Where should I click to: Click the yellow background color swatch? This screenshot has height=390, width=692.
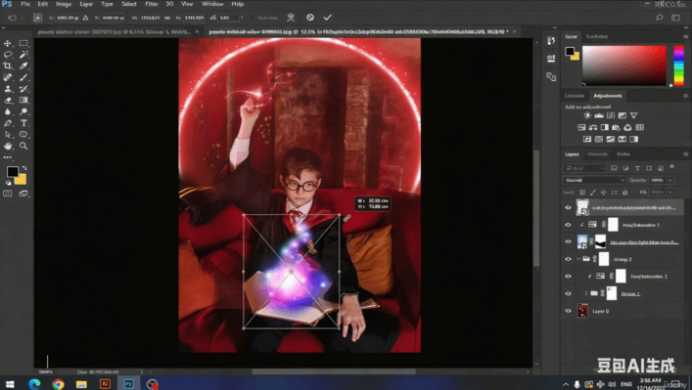22,180
